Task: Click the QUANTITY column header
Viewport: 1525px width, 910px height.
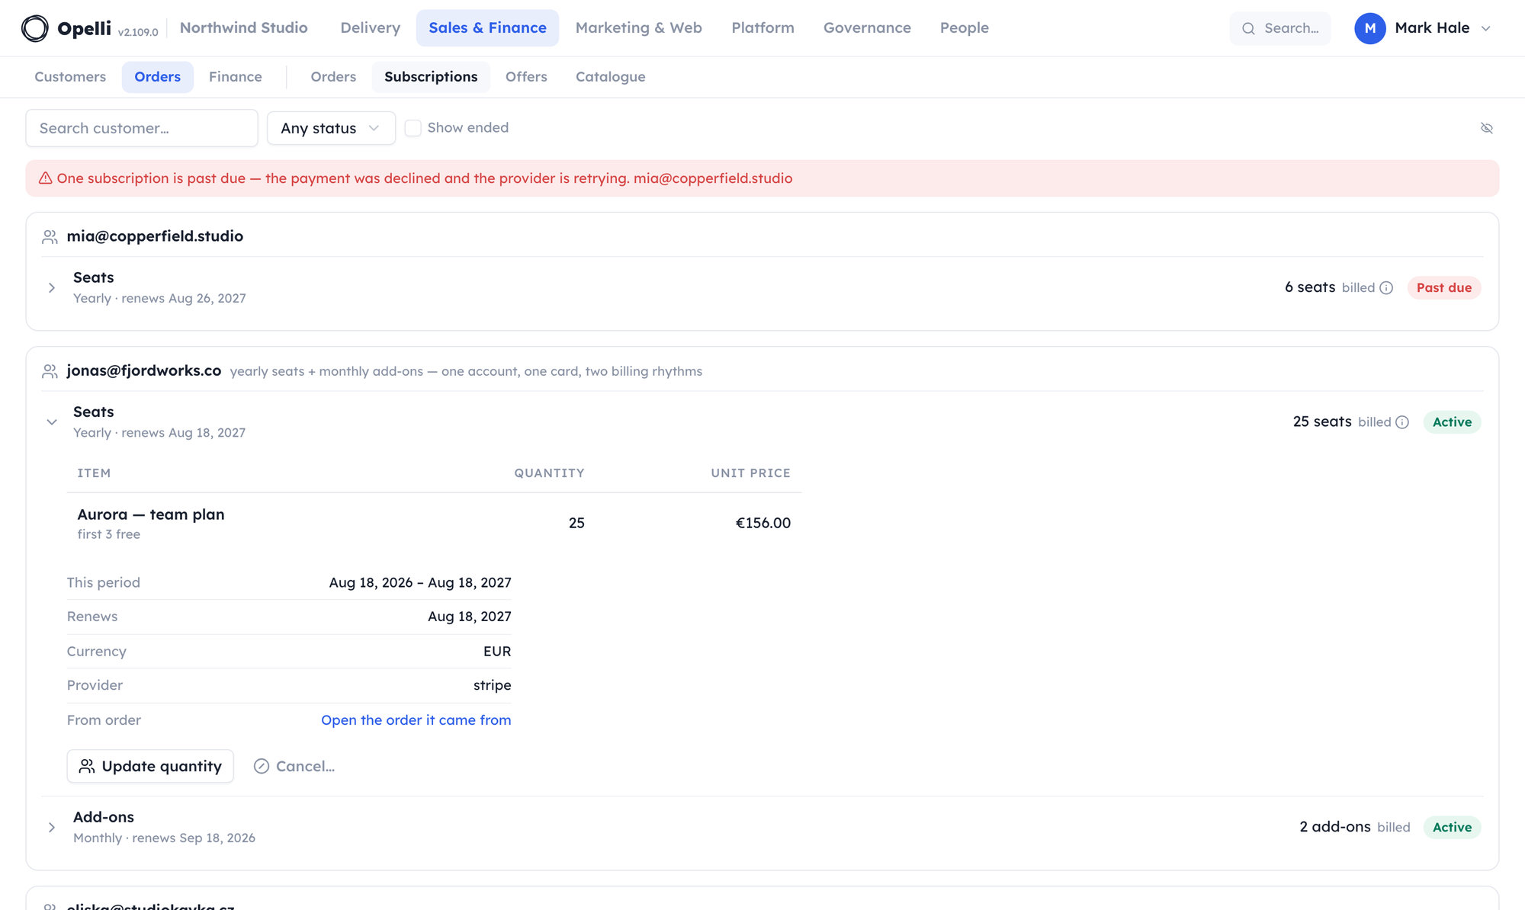Action: click(x=549, y=473)
